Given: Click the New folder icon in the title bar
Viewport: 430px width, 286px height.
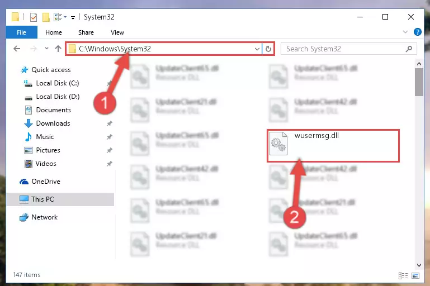Looking at the screenshot, I should (46, 17).
